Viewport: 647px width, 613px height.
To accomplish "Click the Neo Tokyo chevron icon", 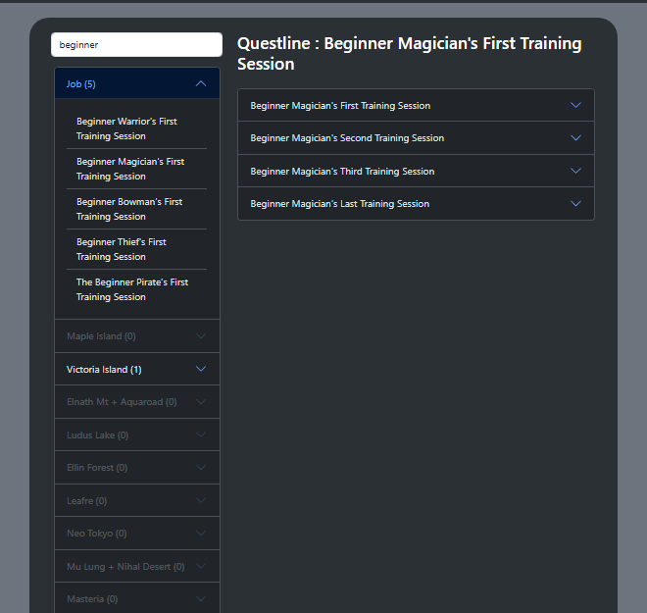I will coord(201,533).
